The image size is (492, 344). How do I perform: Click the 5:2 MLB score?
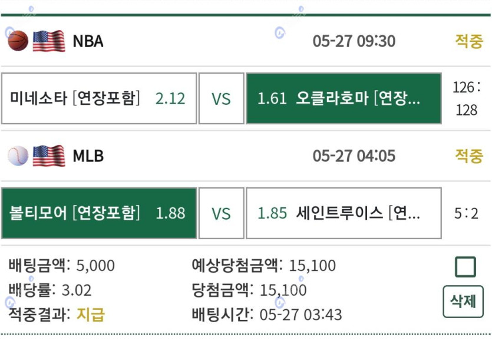[x=466, y=214]
